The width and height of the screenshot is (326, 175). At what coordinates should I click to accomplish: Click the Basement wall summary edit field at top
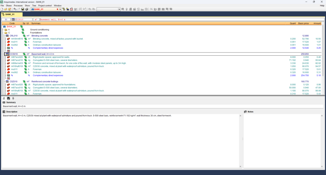(182, 19)
